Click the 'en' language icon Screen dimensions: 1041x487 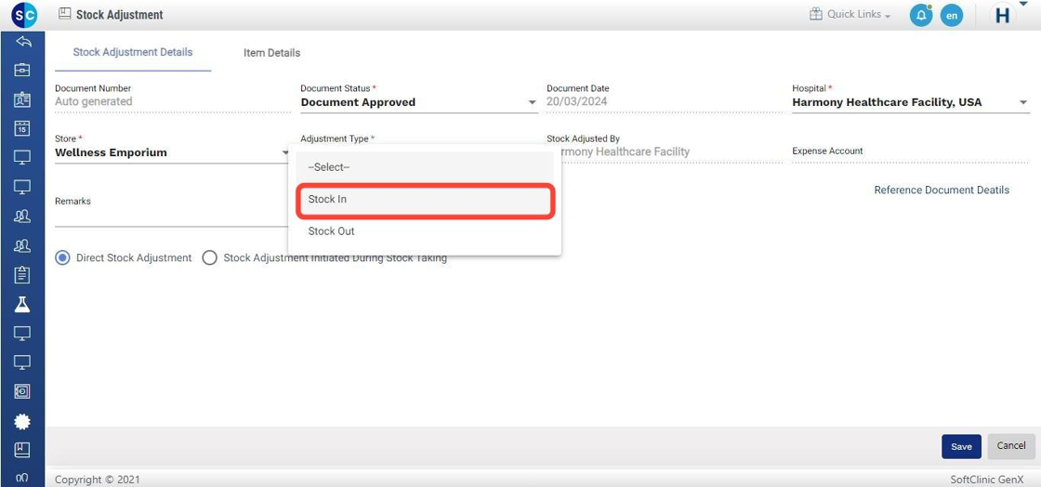point(952,15)
